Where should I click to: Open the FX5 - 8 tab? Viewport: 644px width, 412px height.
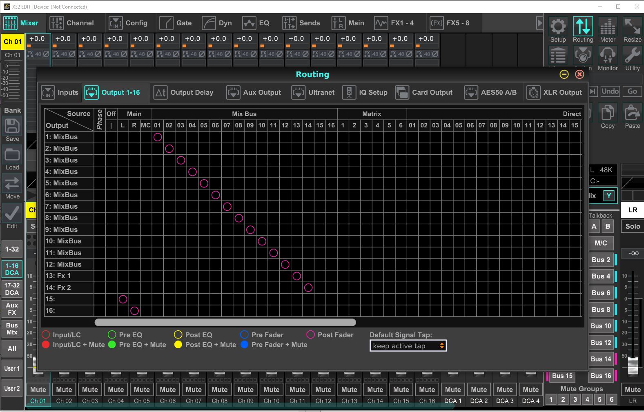(450, 23)
